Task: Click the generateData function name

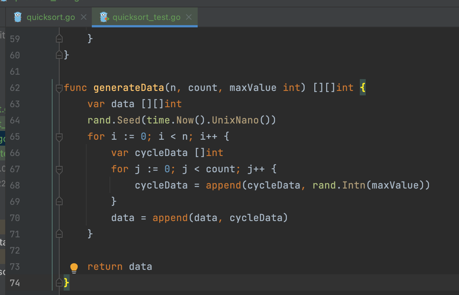Action: coord(128,88)
